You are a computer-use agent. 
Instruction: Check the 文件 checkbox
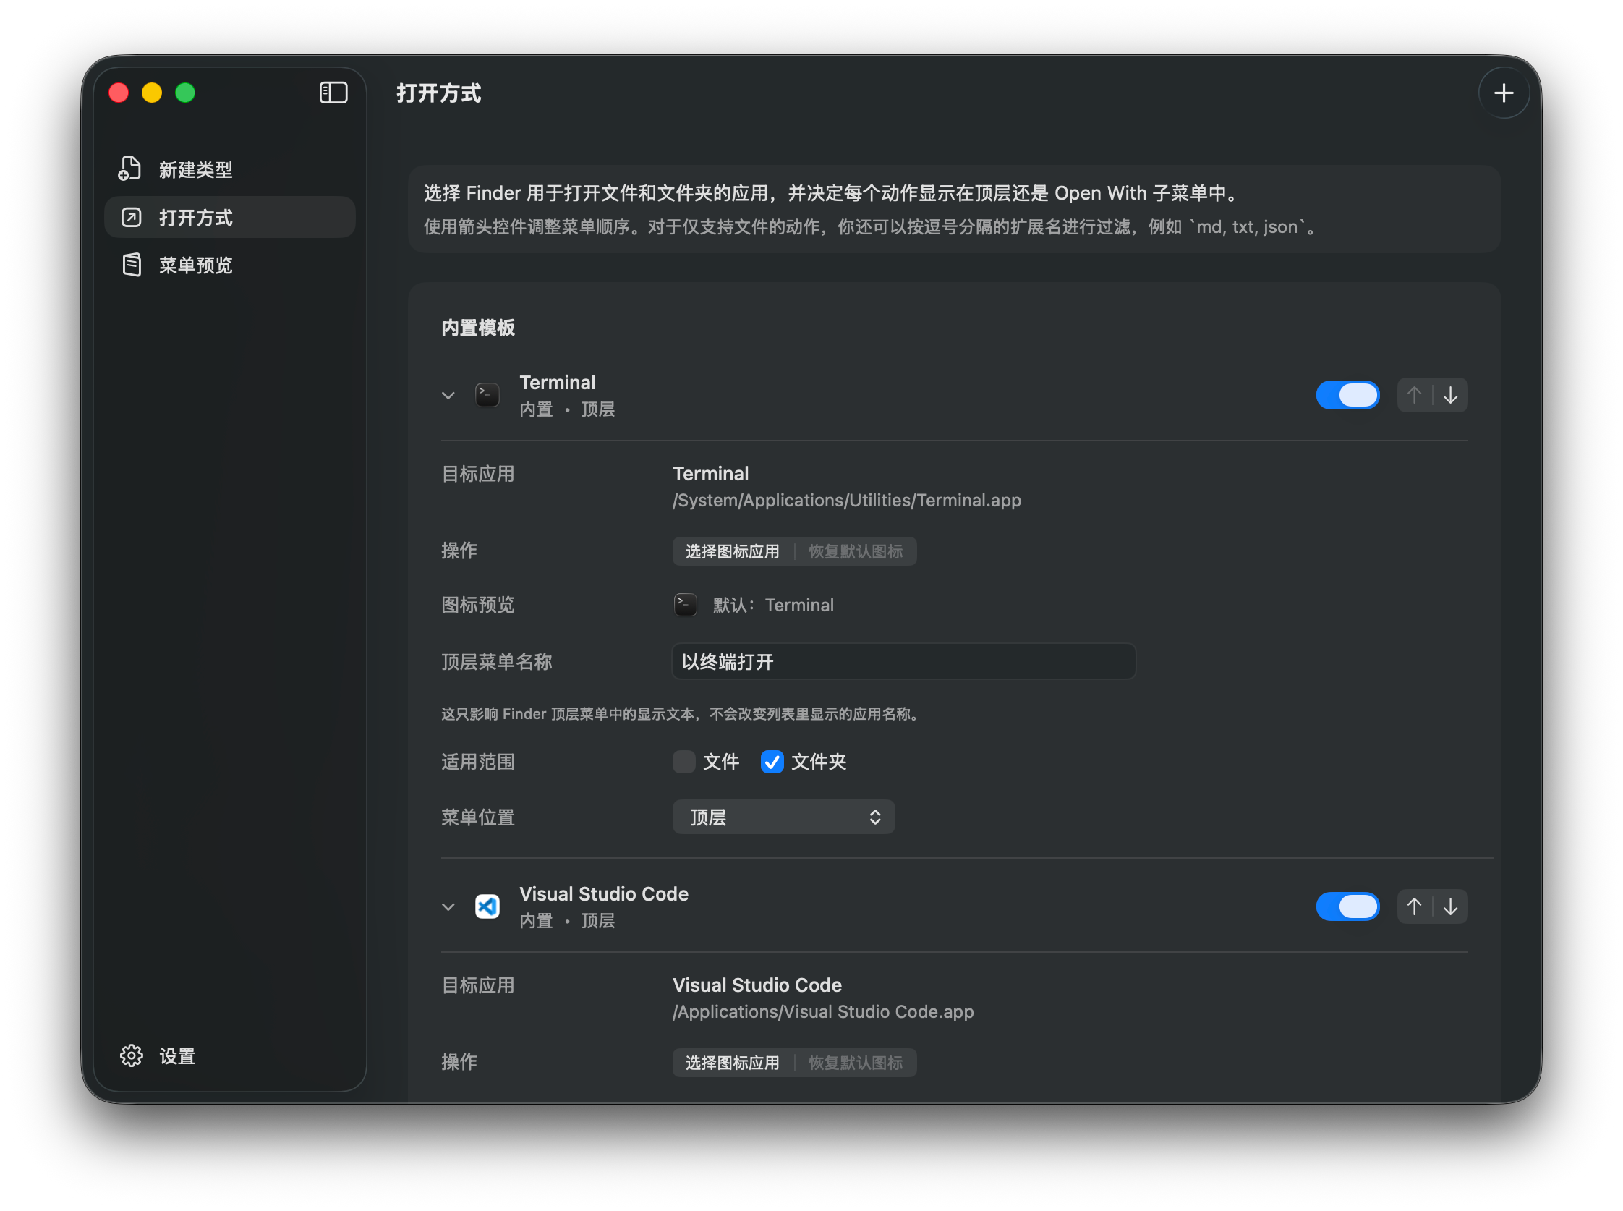coord(683,762)
